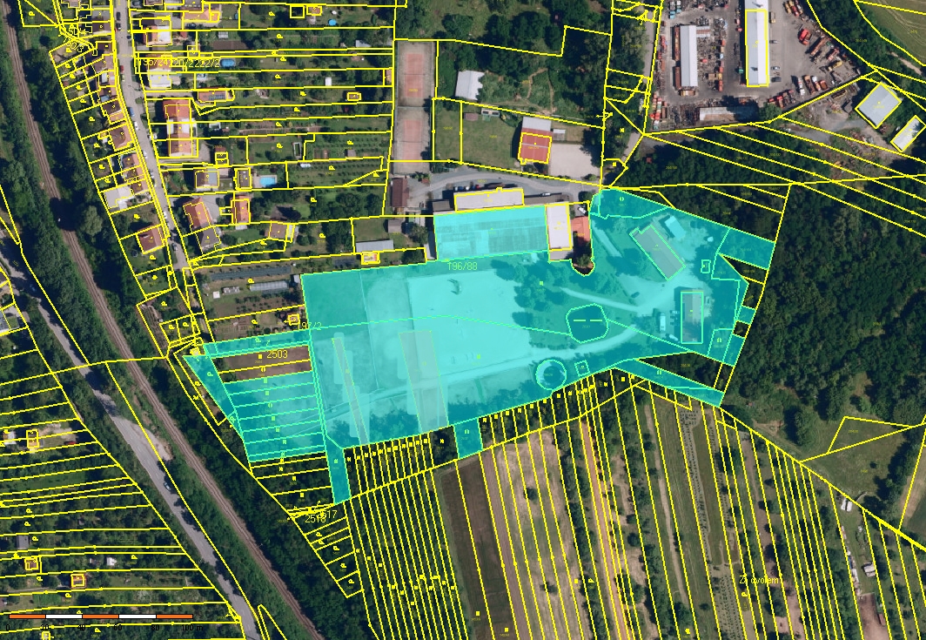Click the grey-roofed square building at top right
Viewport: 926px width, 640px height.
coord(878,104)
